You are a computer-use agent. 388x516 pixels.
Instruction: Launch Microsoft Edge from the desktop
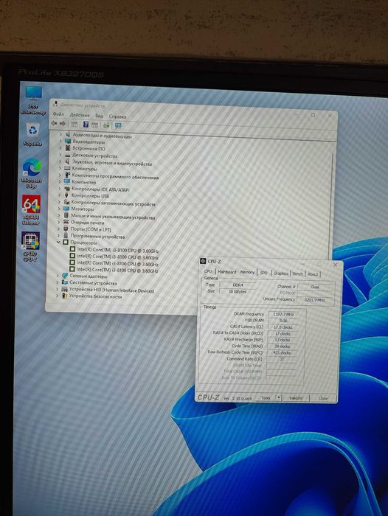[32, 173]
